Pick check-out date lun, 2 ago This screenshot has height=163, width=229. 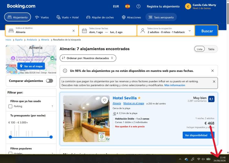(116, 32)
